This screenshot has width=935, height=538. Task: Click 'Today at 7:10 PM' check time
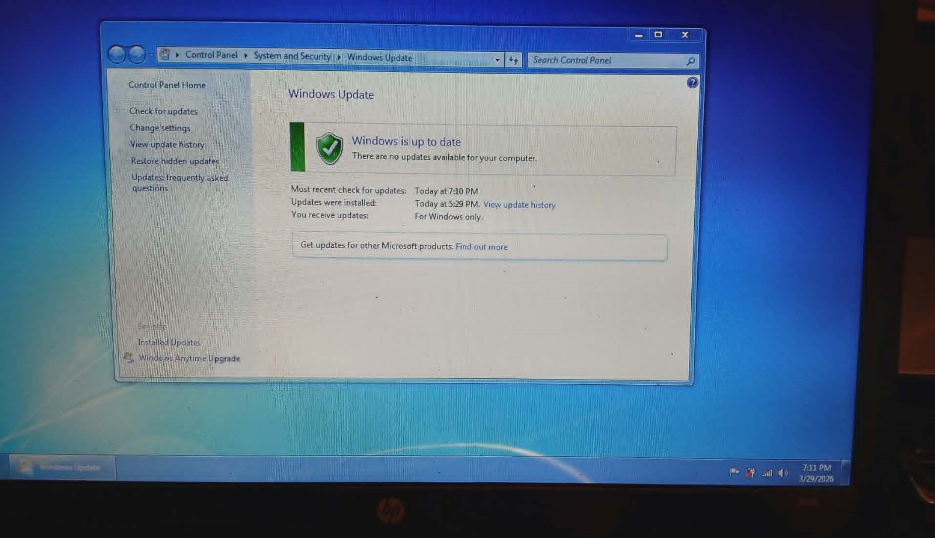[x=446, y=191]
